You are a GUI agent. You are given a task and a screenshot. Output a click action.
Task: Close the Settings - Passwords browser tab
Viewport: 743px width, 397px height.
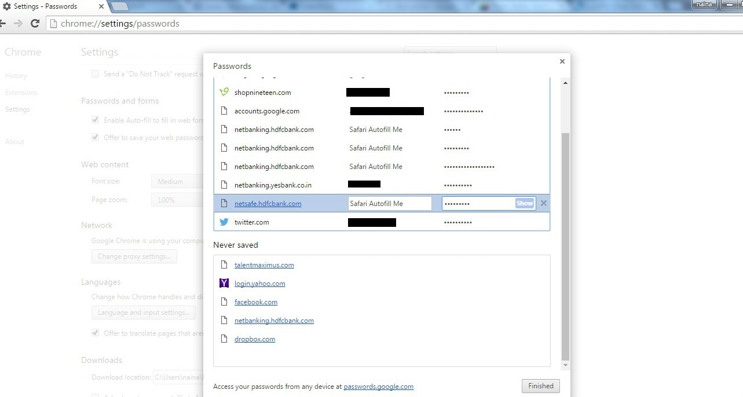click(x=102, y=6)
